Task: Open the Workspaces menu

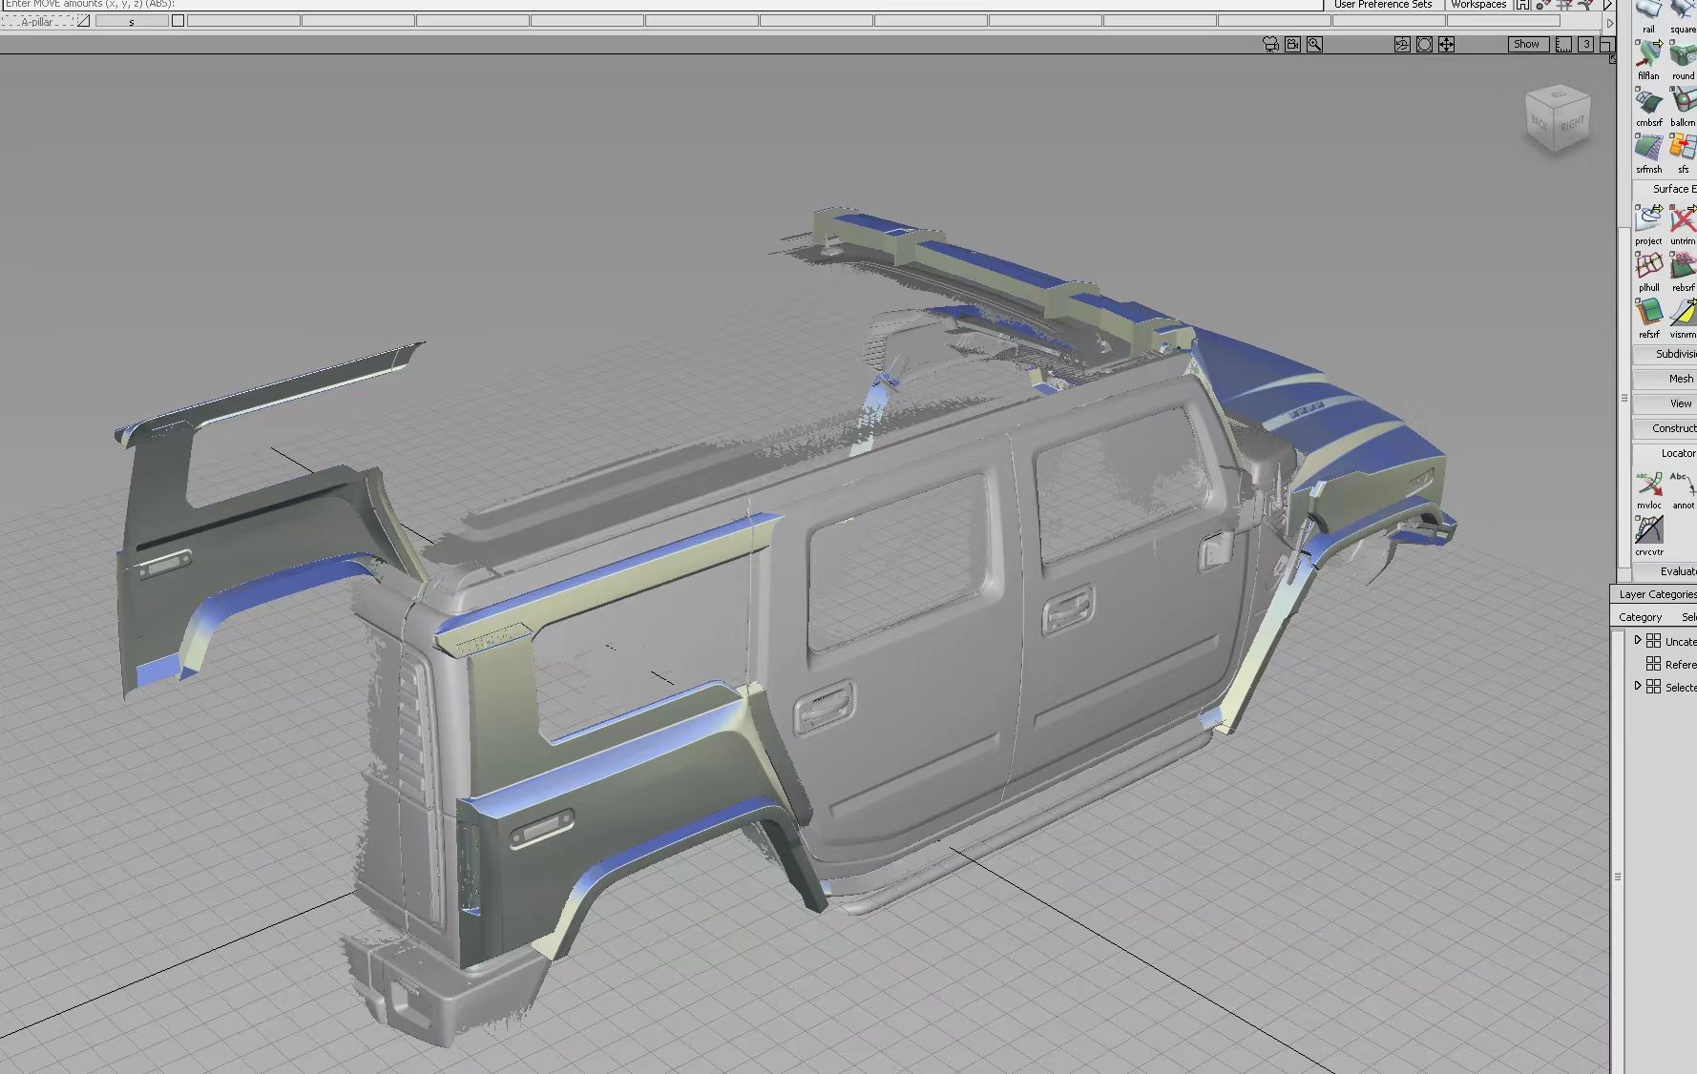Action: click(1477, 4)
